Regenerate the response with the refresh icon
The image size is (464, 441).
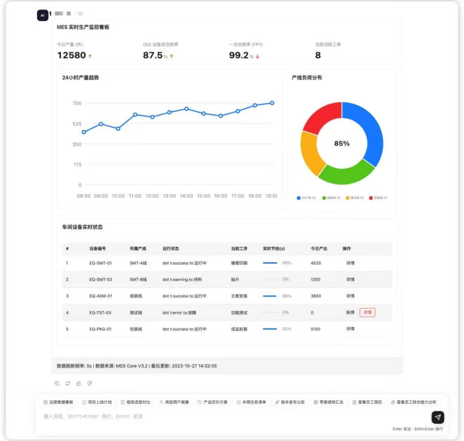(68, 383)
